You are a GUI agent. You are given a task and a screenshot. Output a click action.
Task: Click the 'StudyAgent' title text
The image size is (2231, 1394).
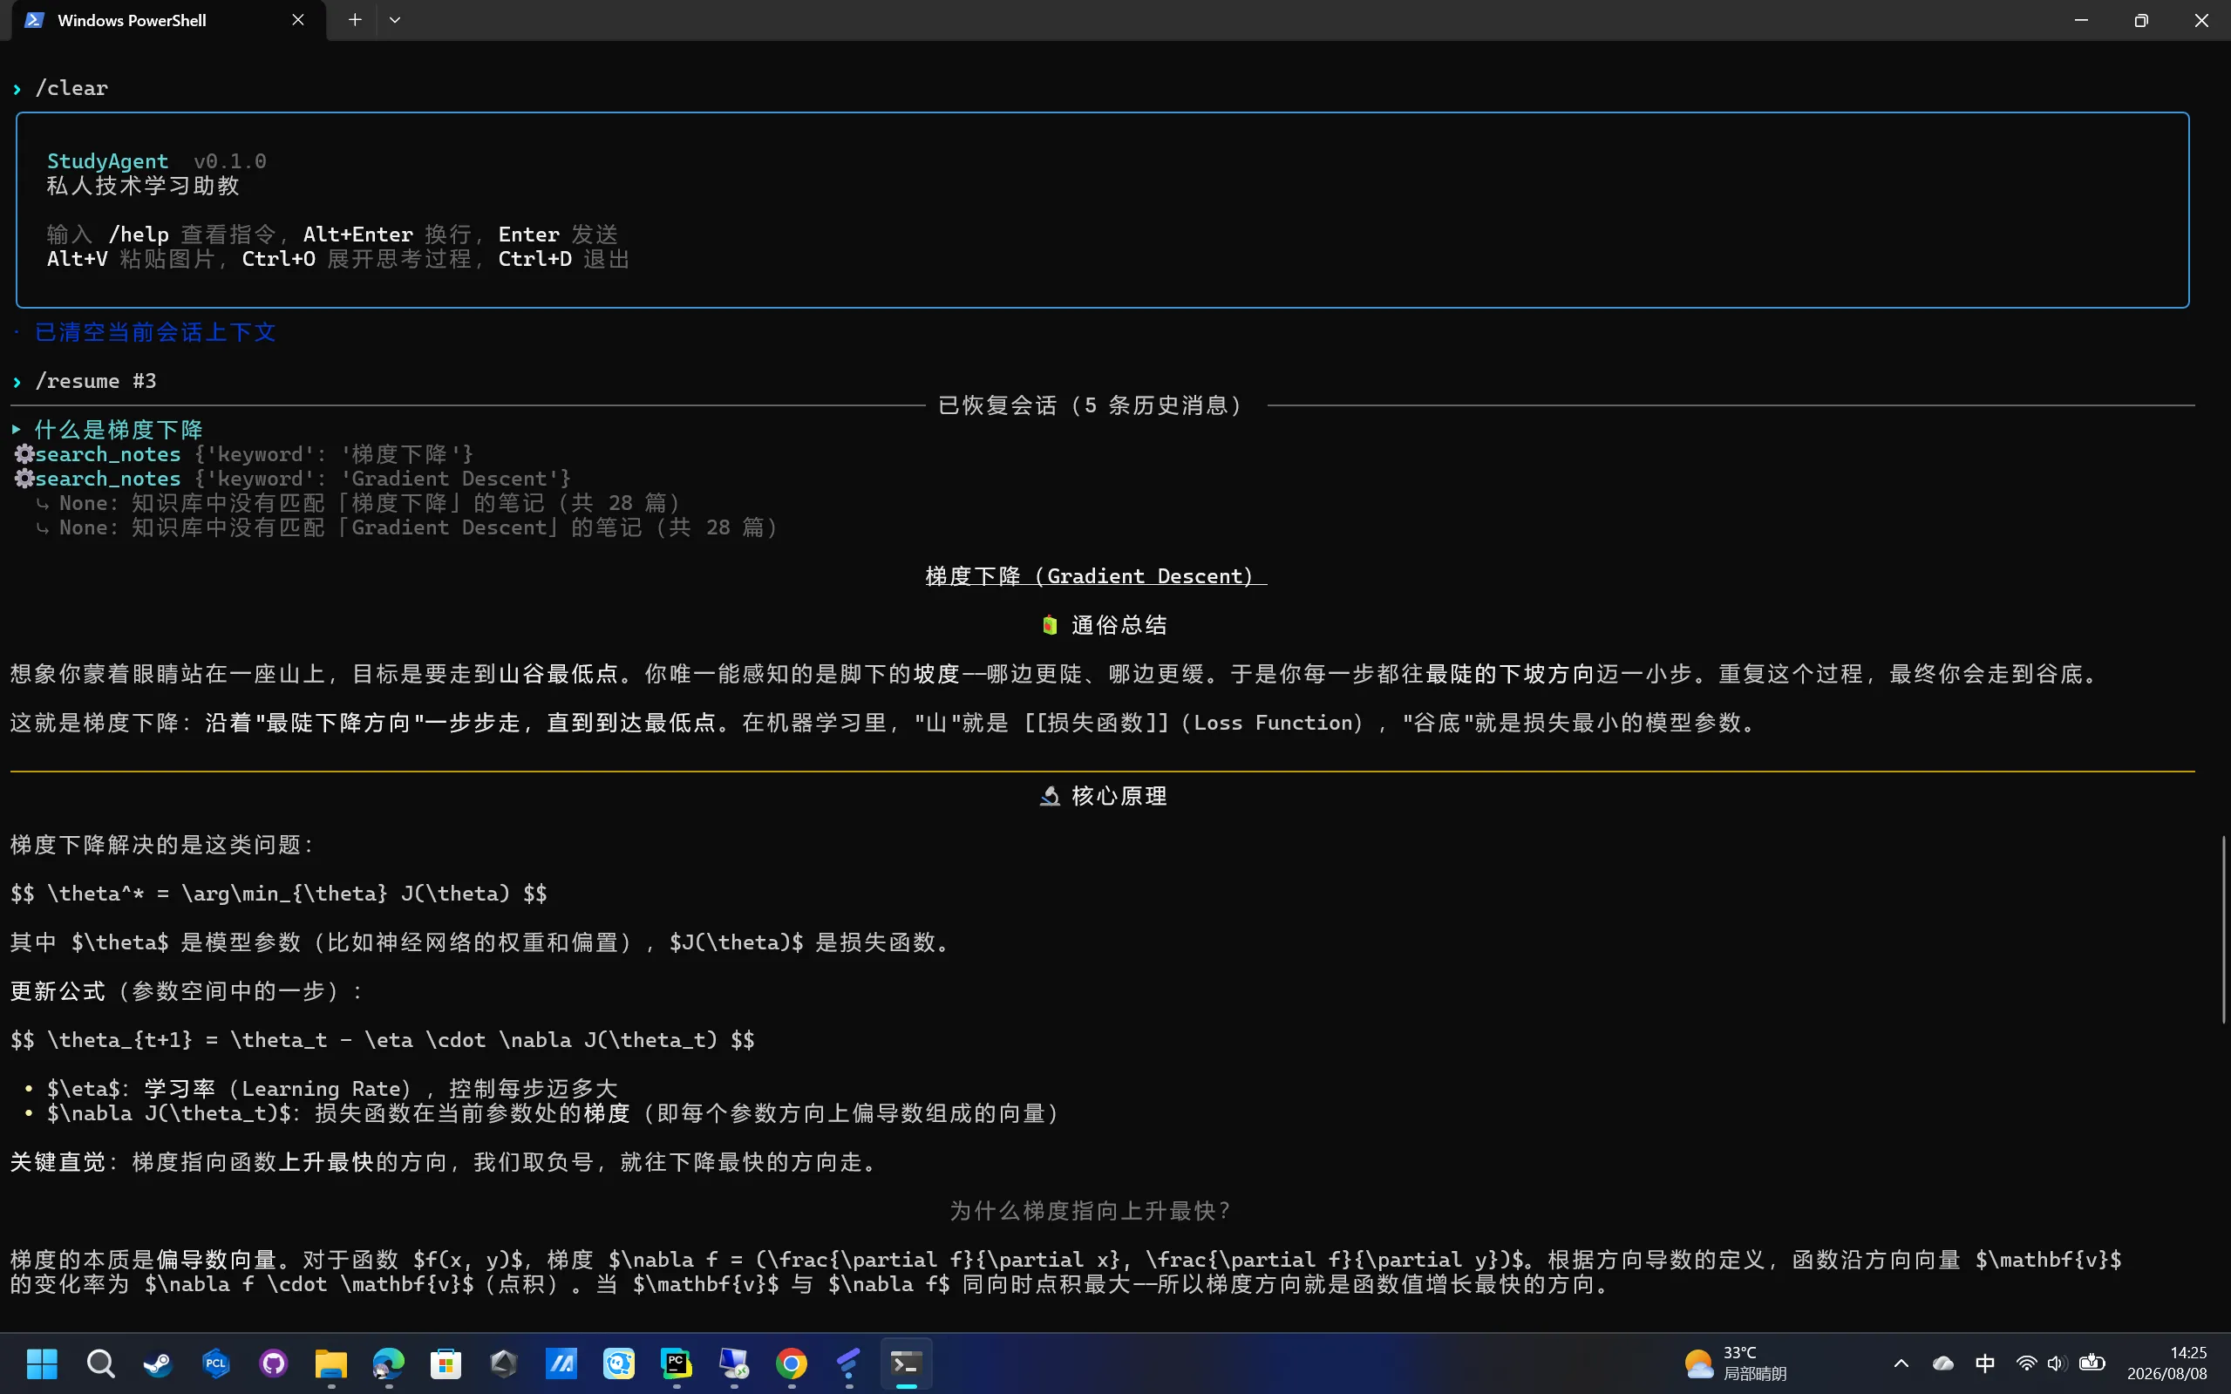[x=107, y=161]
